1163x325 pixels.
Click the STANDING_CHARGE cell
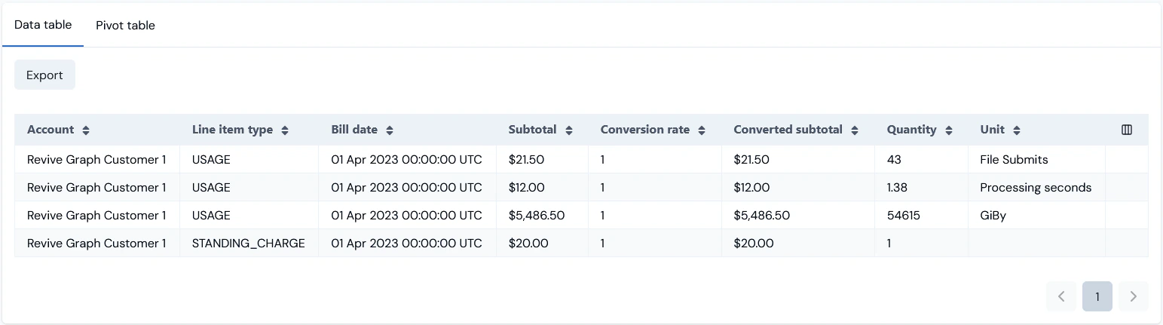(249, 244)
